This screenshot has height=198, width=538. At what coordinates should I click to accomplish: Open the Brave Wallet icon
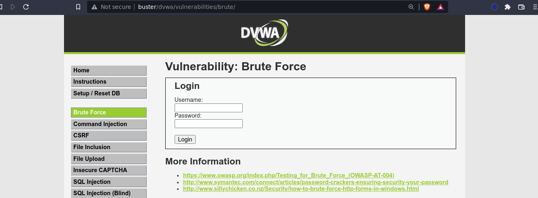click(x=521, y=7)
